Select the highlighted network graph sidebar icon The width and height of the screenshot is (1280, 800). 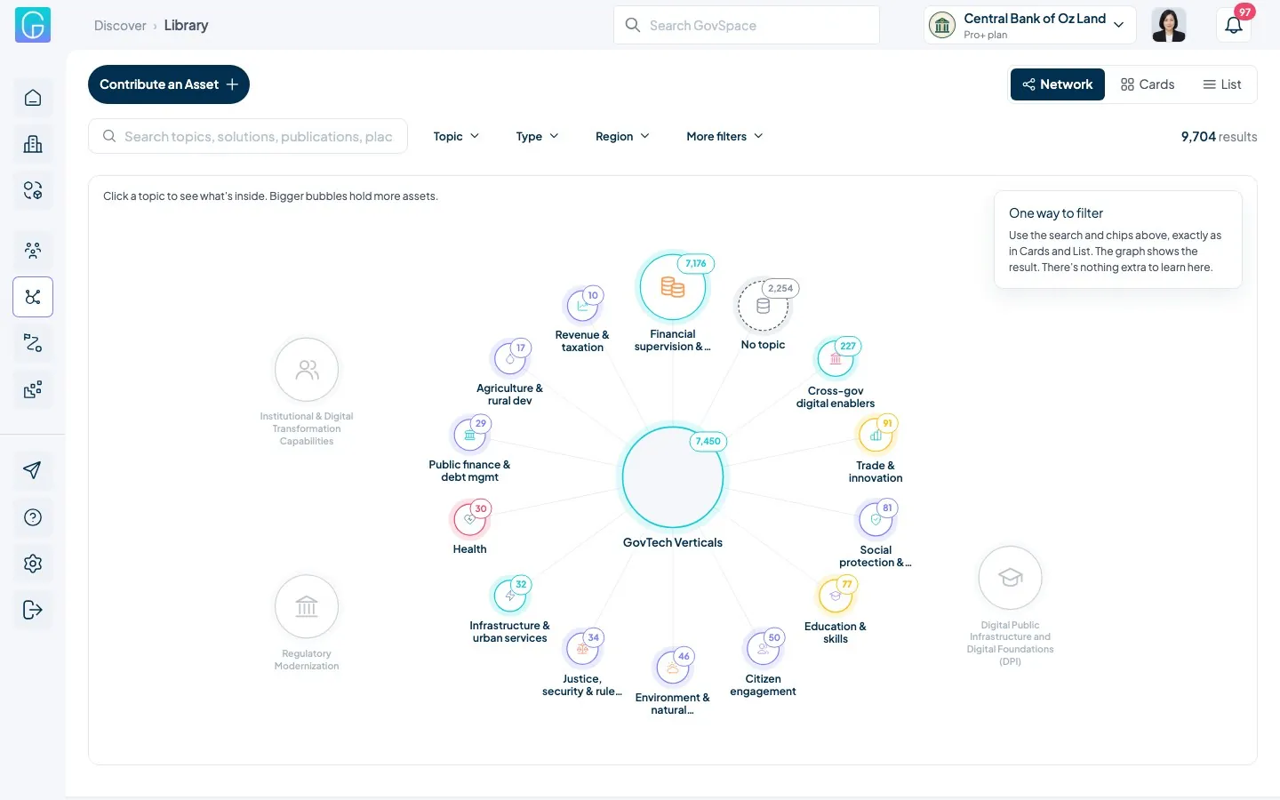(x=33, y=297)
